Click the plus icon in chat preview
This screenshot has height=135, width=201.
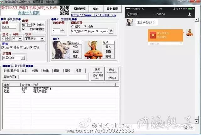tap(192, 127)
